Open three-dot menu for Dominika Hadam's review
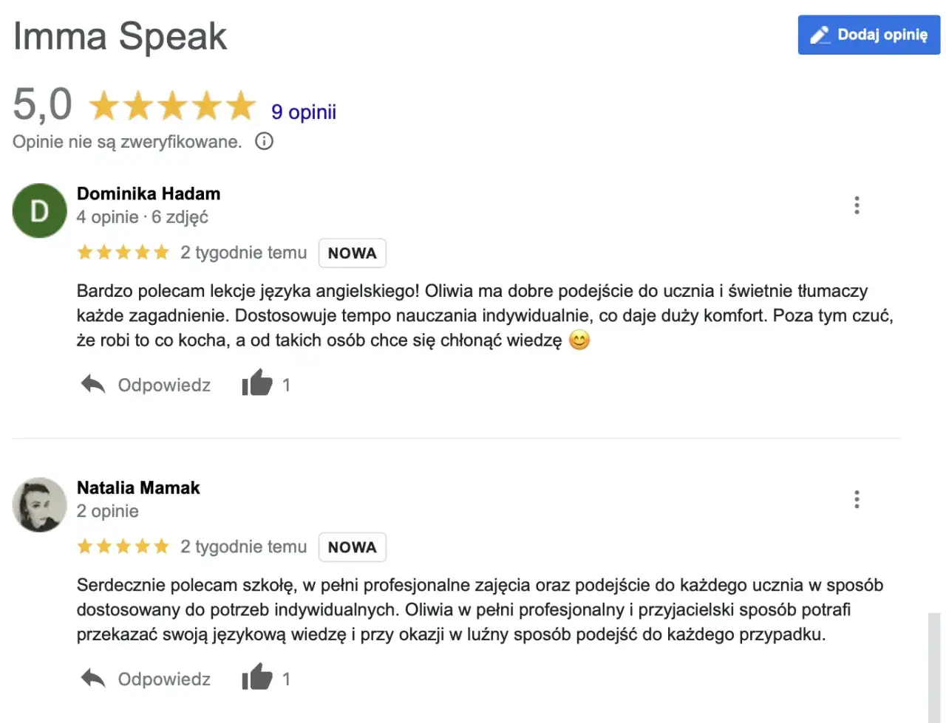Screen dimensions: 946x723 point(857,205)
